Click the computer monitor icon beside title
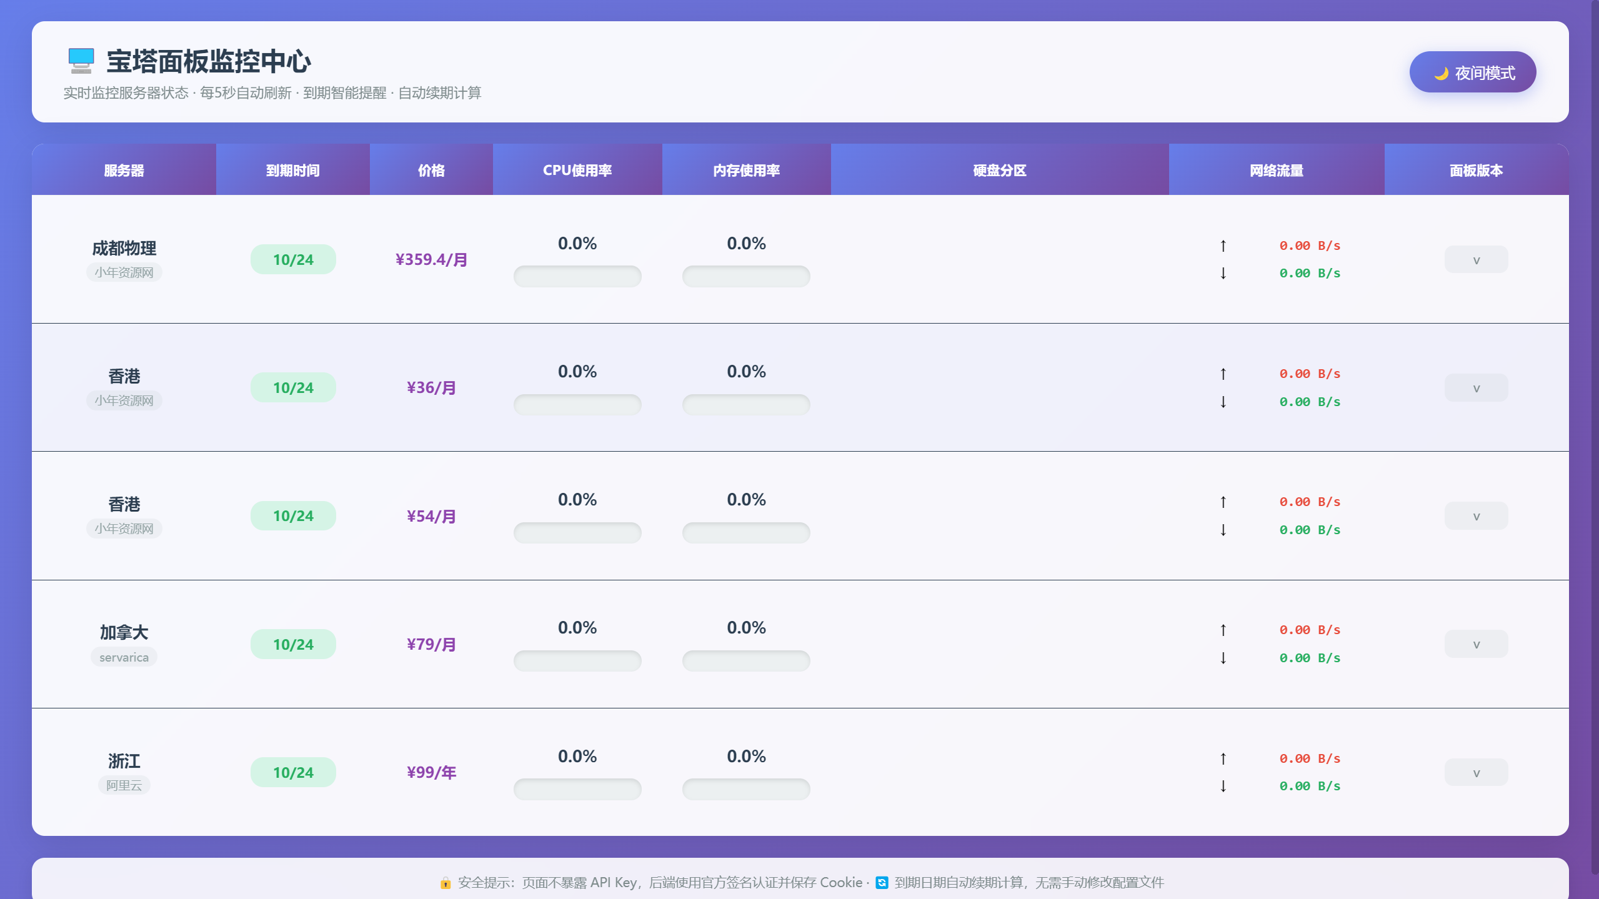 (x=81, y=61)
